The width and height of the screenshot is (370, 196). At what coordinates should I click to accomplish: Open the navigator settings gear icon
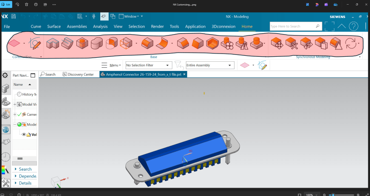[5, 75]
